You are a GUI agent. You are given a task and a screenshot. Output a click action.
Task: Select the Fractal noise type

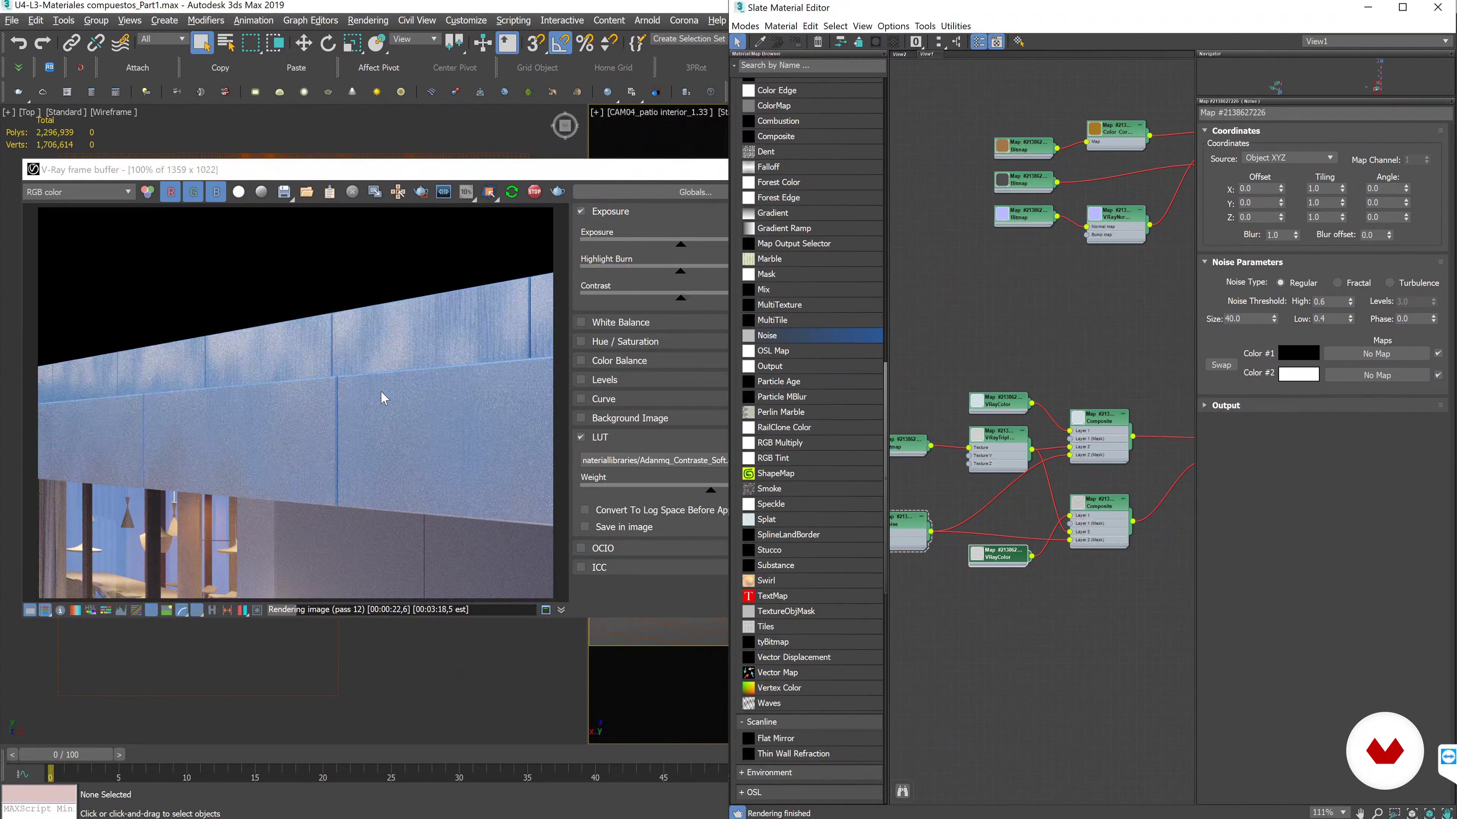click(1337, 282)
